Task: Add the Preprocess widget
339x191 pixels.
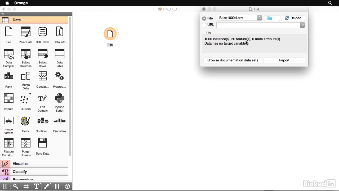Action: coord(60,80)
